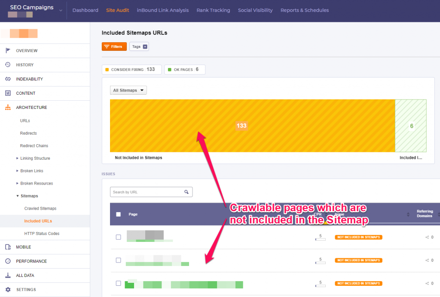Open the Tags dropdown
This screenshot has height=297, width=440.
139,46
